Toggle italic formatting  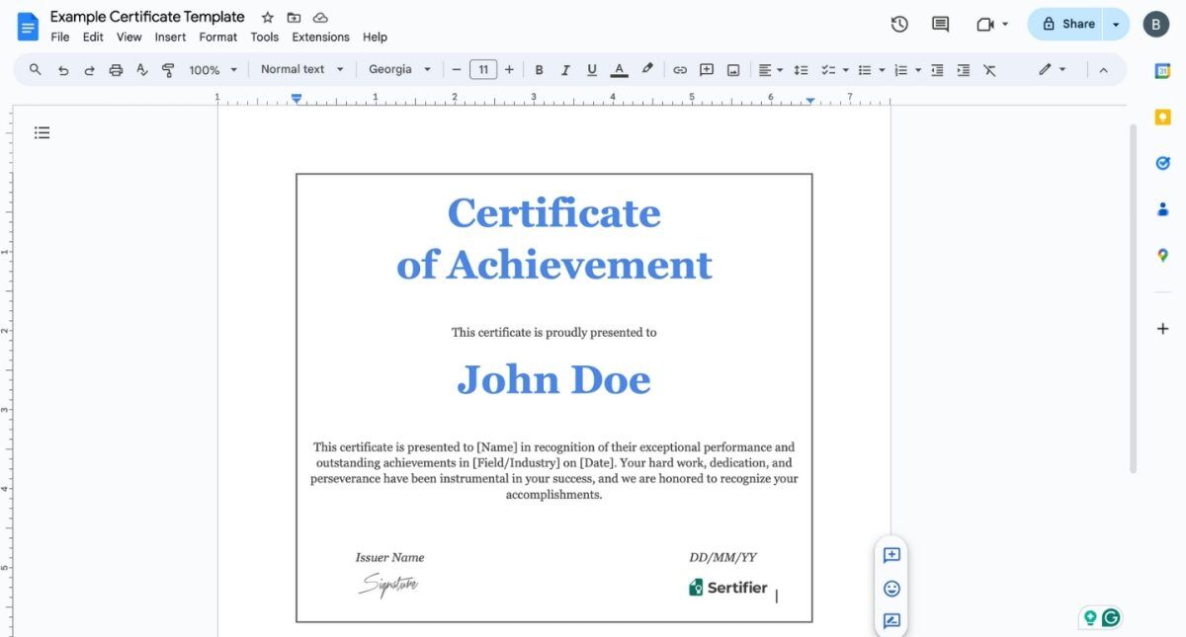coord(565,69)
